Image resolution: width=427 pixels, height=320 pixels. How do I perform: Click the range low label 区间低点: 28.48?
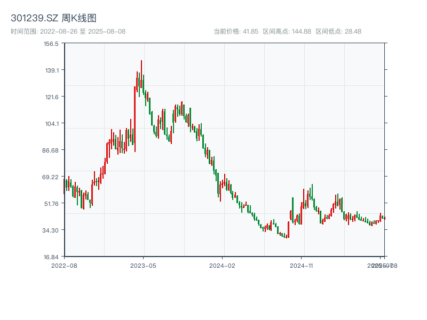click(338, 31)
